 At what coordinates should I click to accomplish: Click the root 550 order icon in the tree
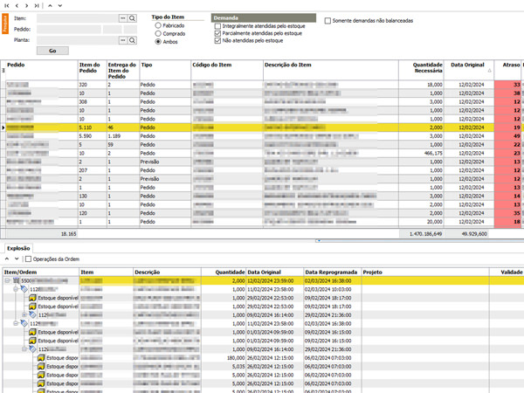17,280
